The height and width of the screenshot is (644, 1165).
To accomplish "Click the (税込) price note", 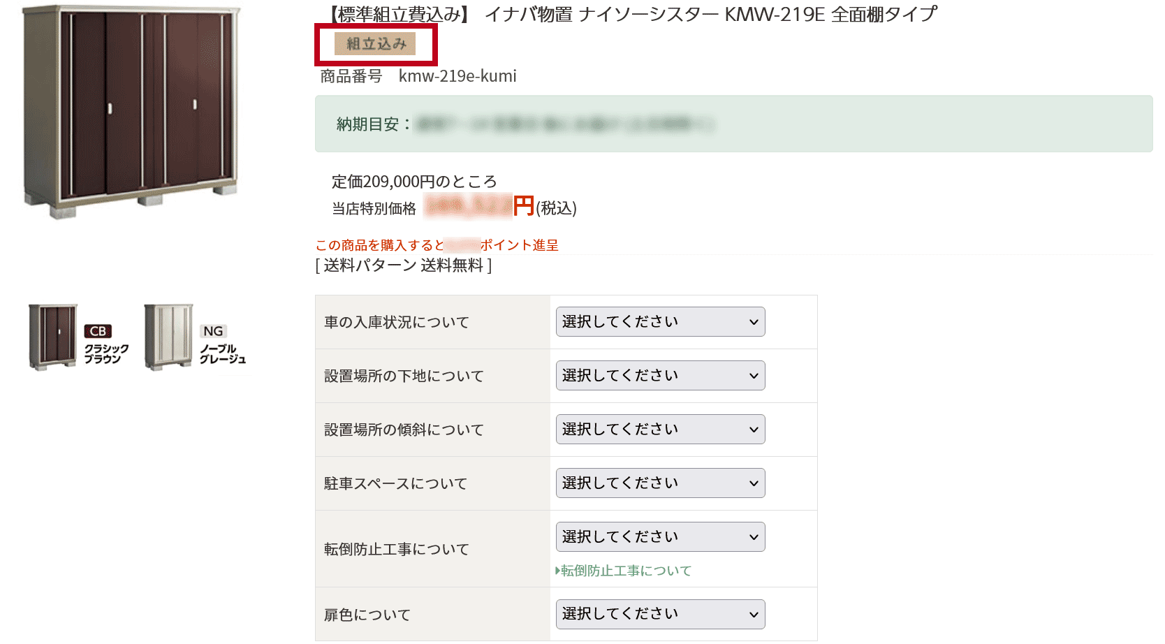I will [557, 208].
